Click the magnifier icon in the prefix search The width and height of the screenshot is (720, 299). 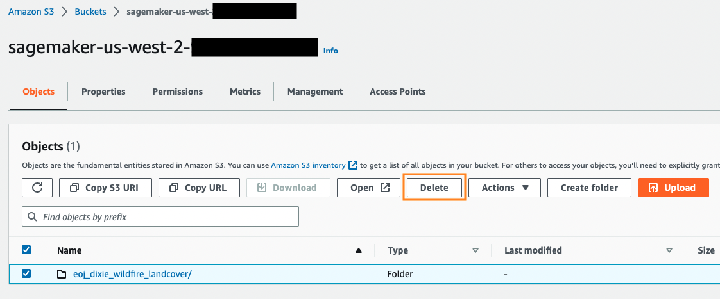32,216
